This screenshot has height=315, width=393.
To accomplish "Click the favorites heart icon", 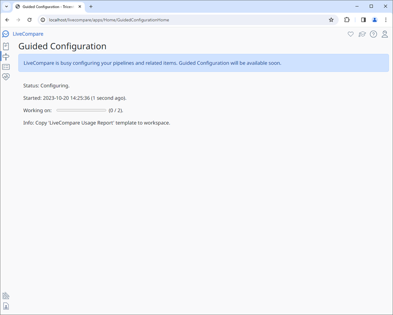I will 350,34.
